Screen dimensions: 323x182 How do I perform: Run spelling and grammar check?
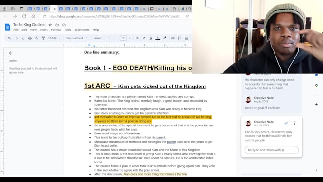(x=37, y=38)
